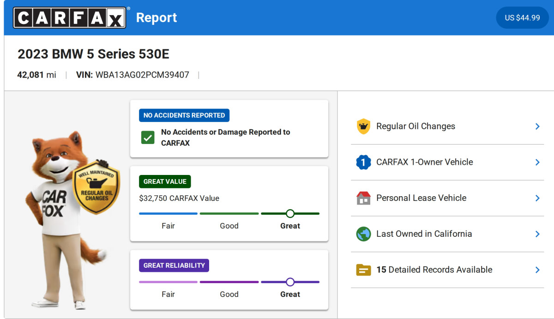Click No Accidents or Damage Reported text
The height and width of the screenshot is (319, 554).
coord(226,138)
